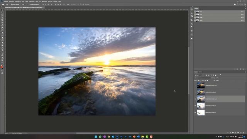The image size is (247, 139).
Task: Open the layer Opacity dropdown
Action: pyautogui.click(x=218, y=78)
